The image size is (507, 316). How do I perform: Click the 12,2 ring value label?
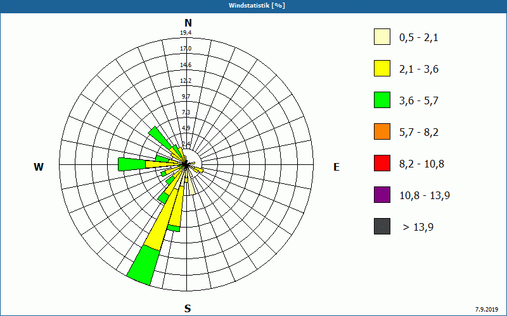tap(186, 81)
